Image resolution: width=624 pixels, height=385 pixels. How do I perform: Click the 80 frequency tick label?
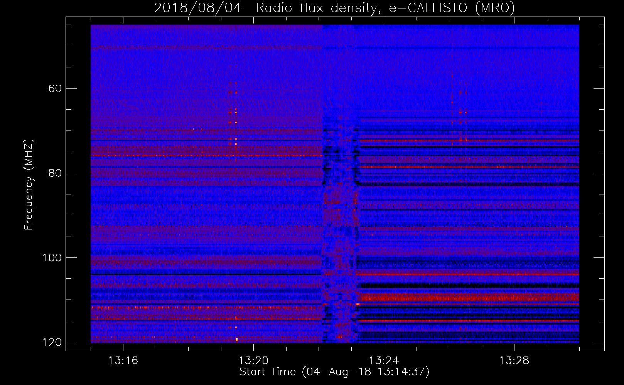click(x=55, y=173)
